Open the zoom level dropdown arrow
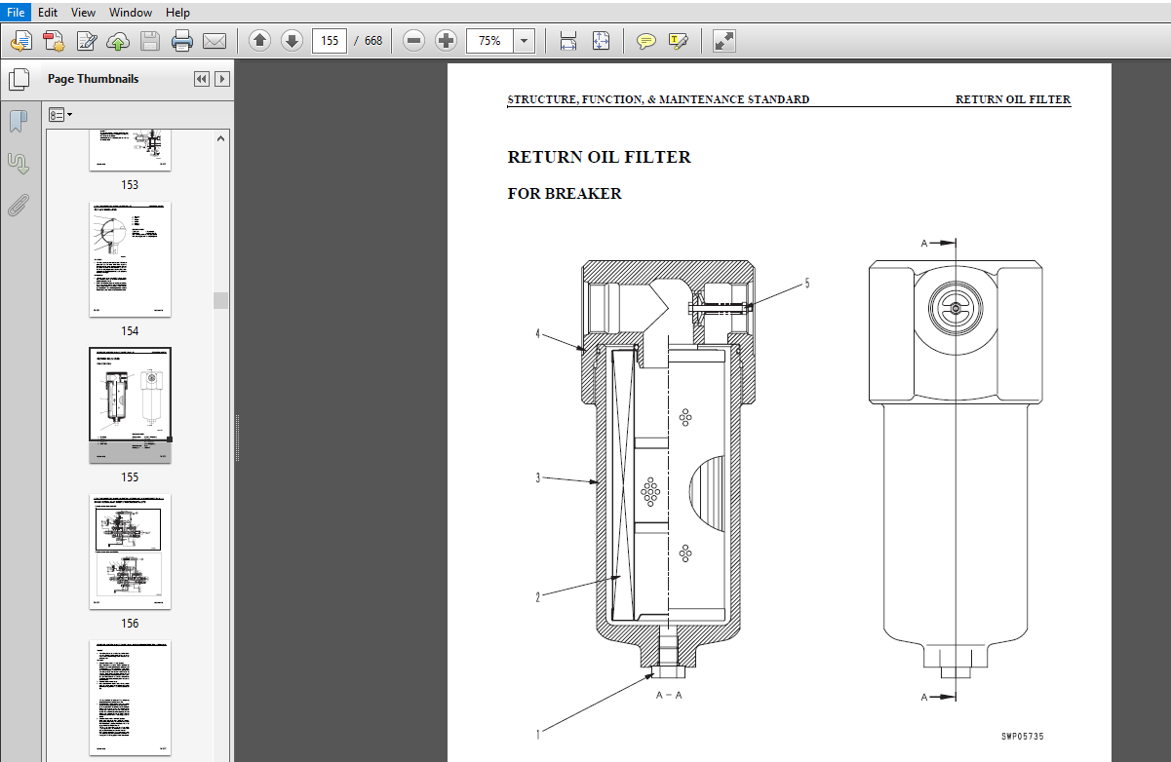The image size is (1171, 762). click(x=525, y=41)
